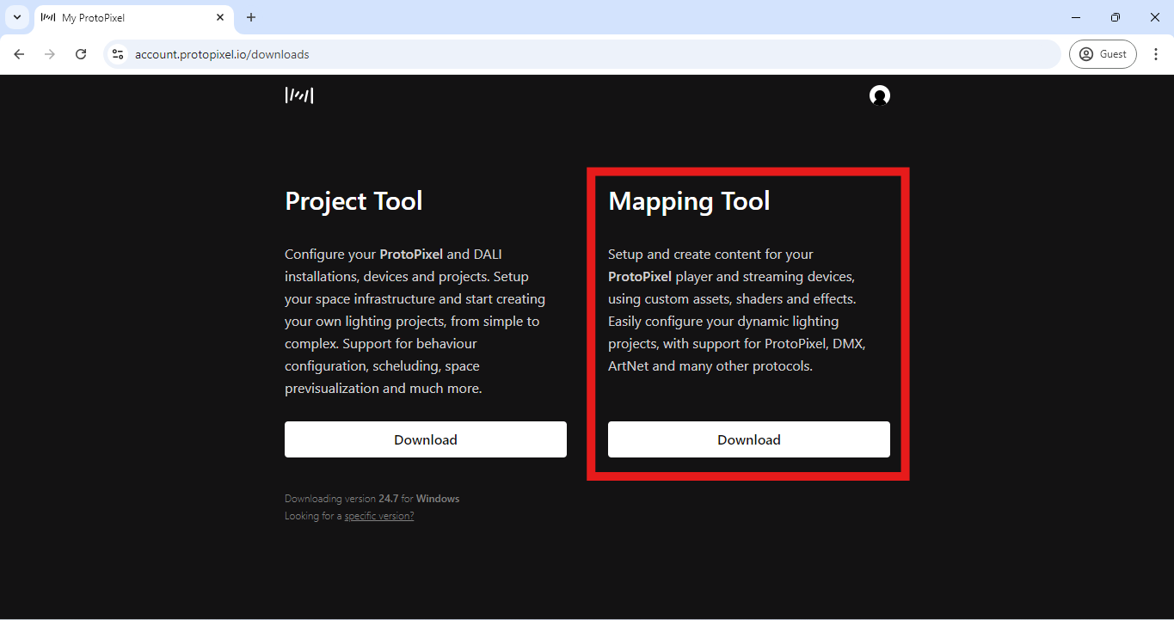
Task: Download the Mapping Tool
Action: [748, 439]
